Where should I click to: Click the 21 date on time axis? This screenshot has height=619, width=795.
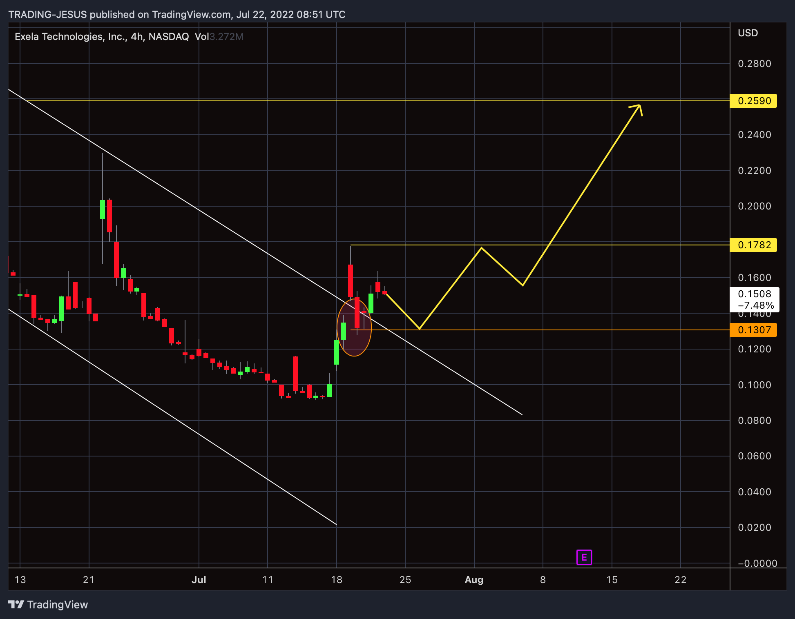(89, 580)
